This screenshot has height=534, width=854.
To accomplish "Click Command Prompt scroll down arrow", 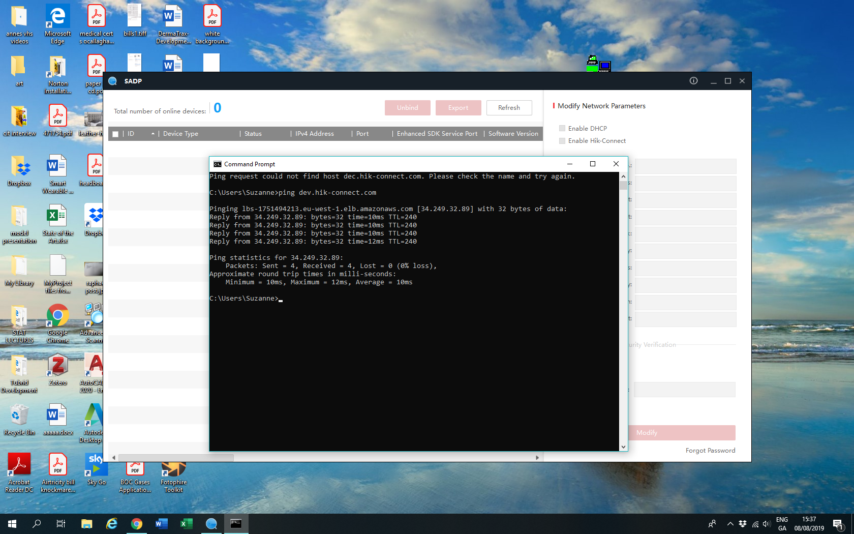I will [x=623, y=447].
